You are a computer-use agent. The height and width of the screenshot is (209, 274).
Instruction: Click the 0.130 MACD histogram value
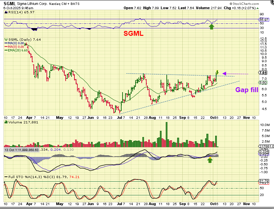click(x=68, y=150)
